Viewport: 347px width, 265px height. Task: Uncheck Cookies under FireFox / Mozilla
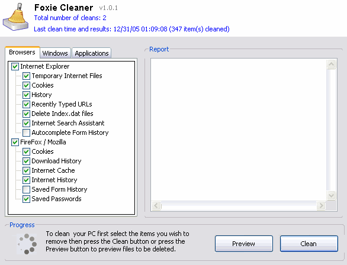tap(26, 151)
